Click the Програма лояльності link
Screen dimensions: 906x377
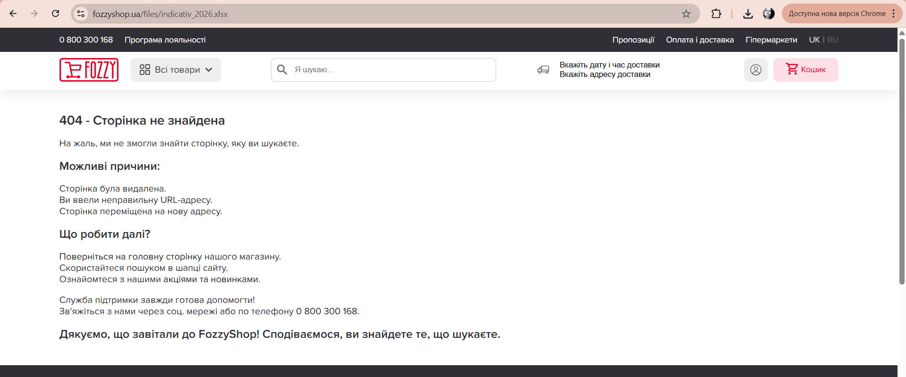(x=165, y=40)
